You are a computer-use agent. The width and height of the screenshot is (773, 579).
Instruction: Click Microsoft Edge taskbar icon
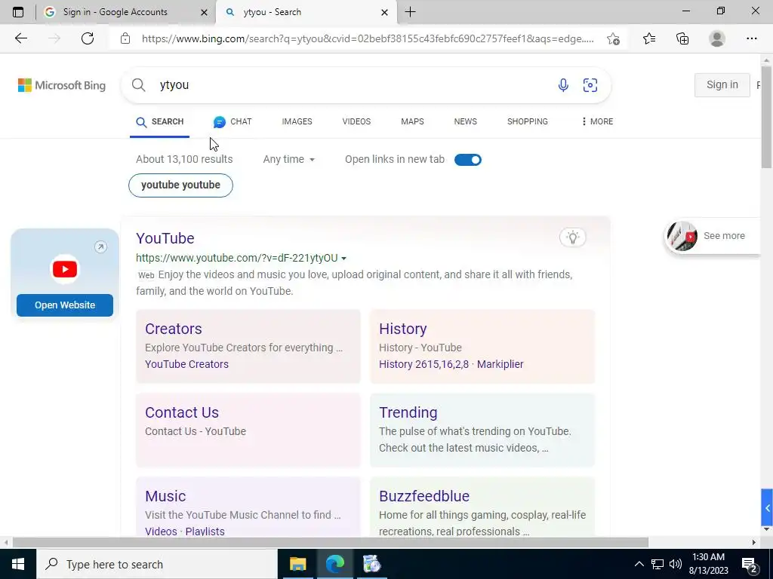pyautogui.click(x=334, y=564)
